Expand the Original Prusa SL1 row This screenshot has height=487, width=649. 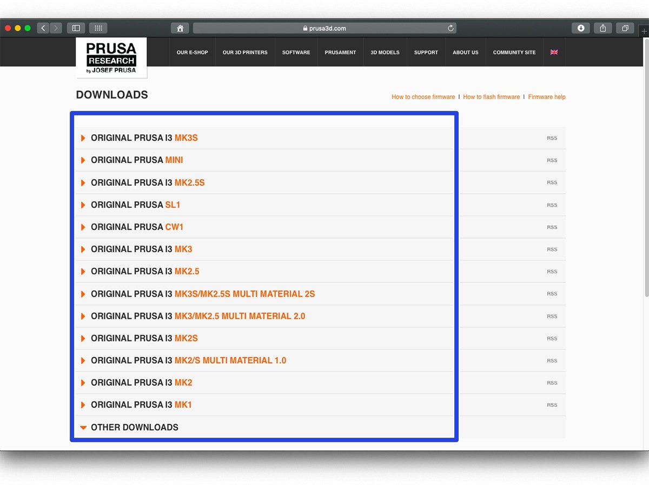pos(135,205)
